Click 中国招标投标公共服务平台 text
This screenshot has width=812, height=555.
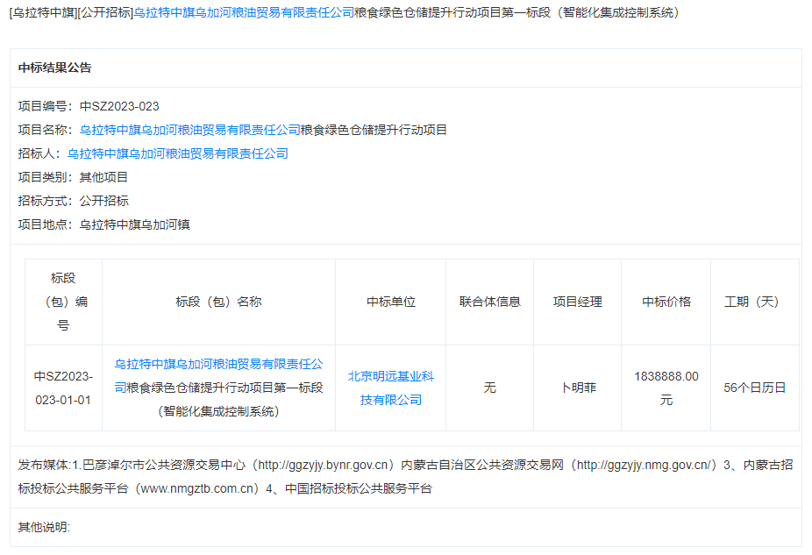pyautogui.click(x=342, y=490)
